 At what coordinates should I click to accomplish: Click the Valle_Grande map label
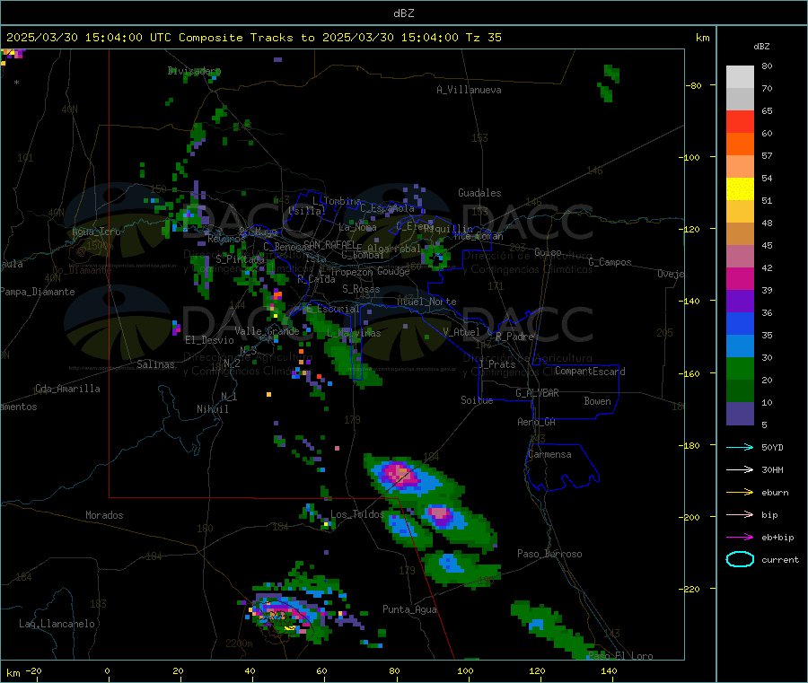pos(267,330)
